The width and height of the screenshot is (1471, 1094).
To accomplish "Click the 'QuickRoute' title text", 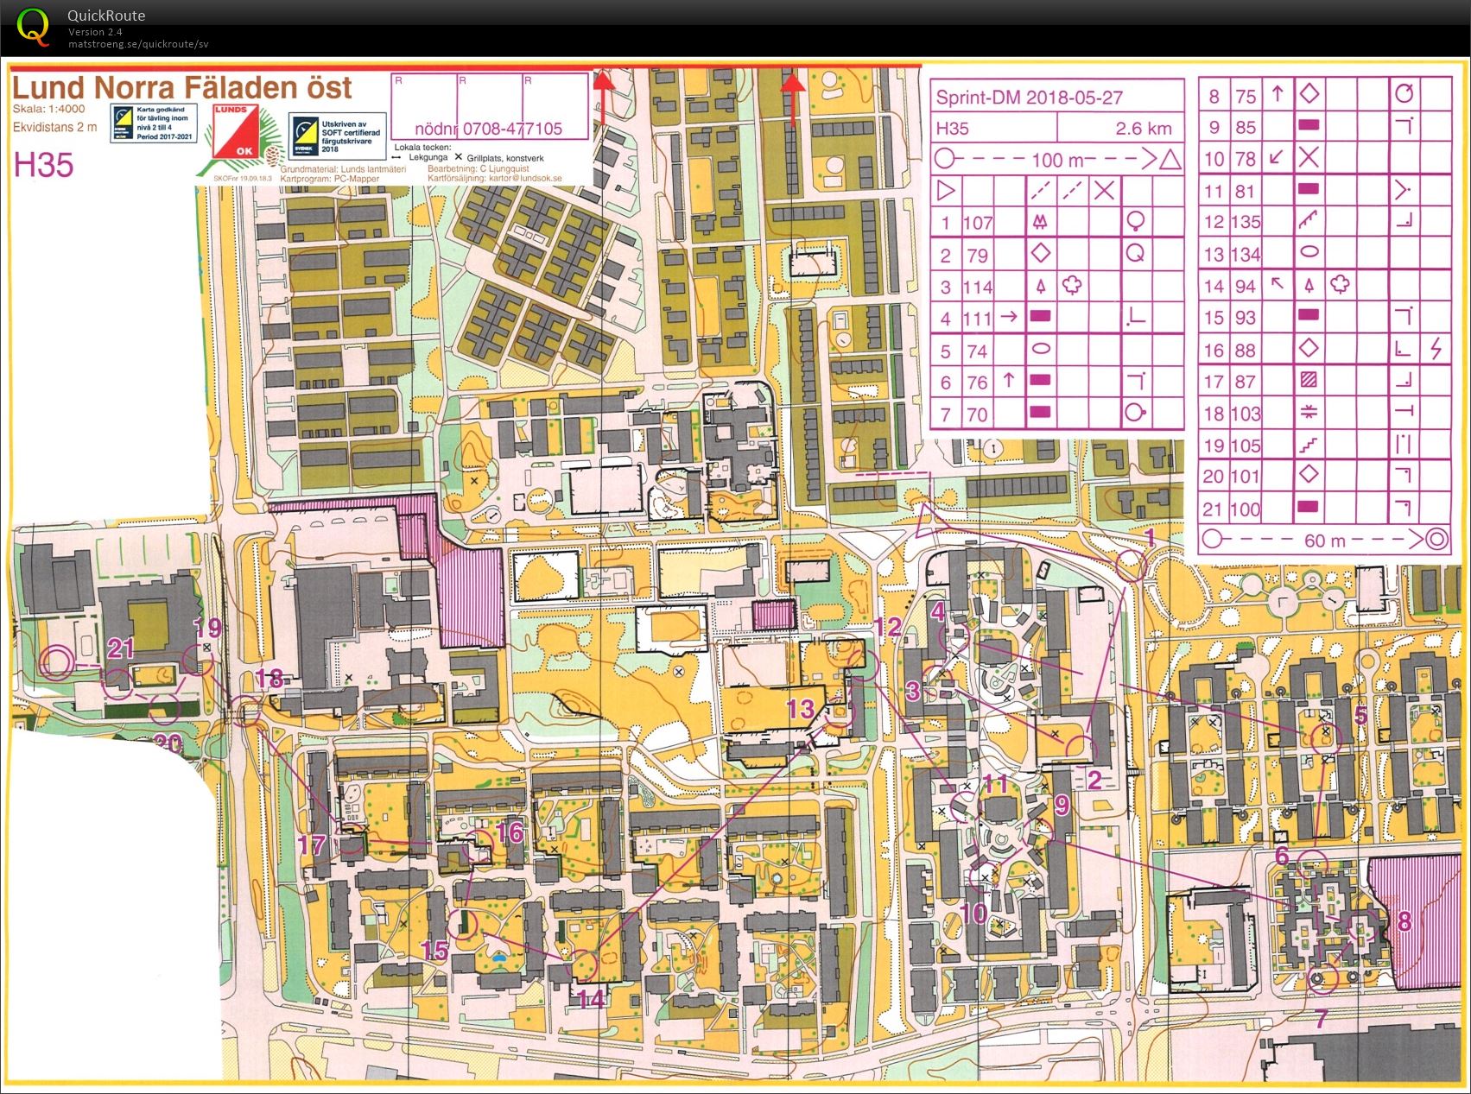I will (106, 16).
